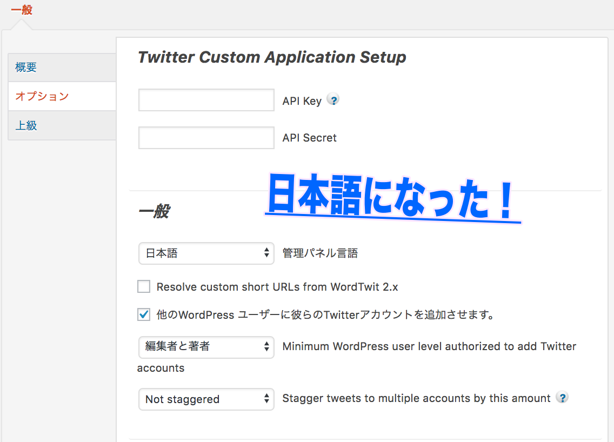Focus the API Key input field
The height and width of the screenshot is (442, 614).
tap(206, 100)
